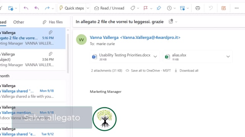Switch to the Other inbox tab

19,22
